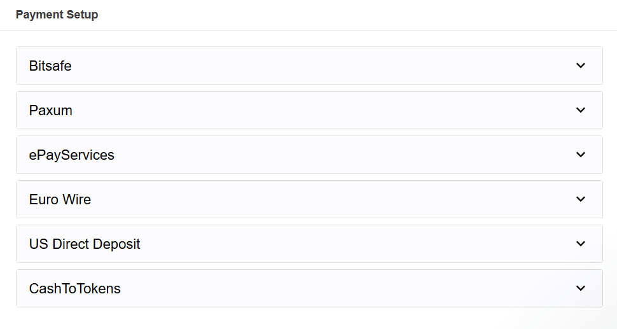Click the US Direct Deposit chevron icon
The image size is (617, 329).
[580, 244]
